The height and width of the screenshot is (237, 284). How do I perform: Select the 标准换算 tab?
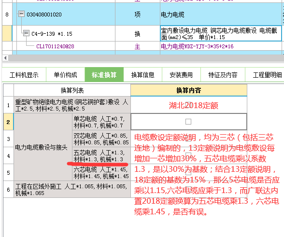pos(104,75)
